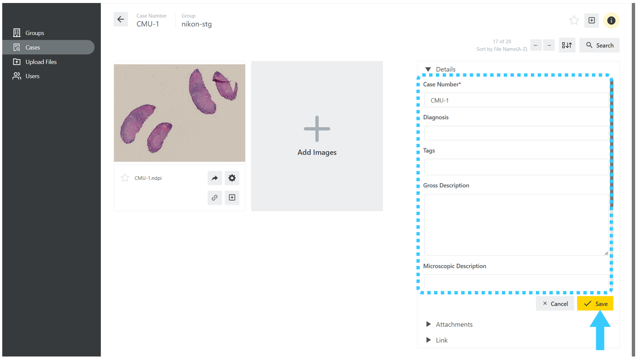Image resolution: width=637 pixels, height=358 pixels.
Task: Open the gear settings for the CMU-1.ndpi image
Action: (x=232, y=178)
